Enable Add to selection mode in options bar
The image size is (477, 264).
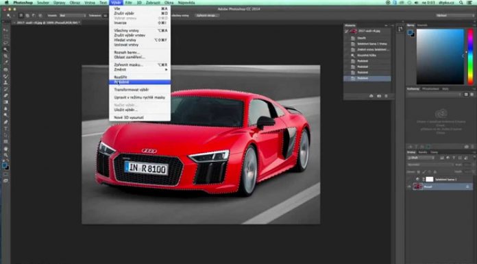point(27,15)
